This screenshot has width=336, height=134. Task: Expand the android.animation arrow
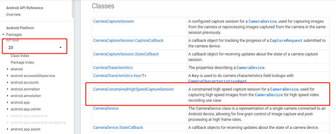(x=8, y=89)
